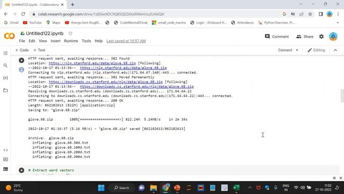The image size is (344, 194).
Task: Open the downloads.cs.stanford.edu Location link
Action: coord(105,82)
